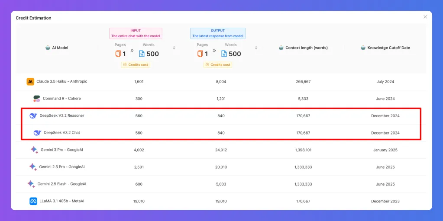Click the Credit Estimation dialog title
This screenshot has height=221, width=443.
click(x=34, y=18)
